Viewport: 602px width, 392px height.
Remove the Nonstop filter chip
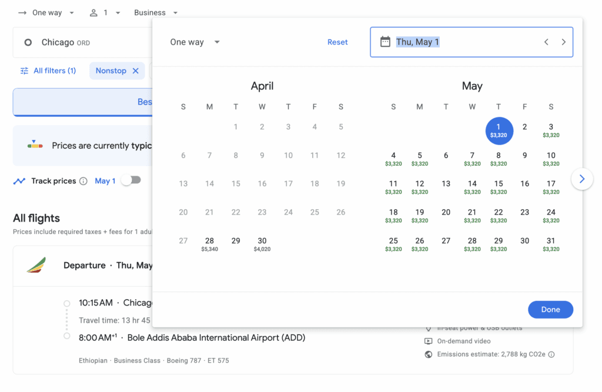[134, 70]
